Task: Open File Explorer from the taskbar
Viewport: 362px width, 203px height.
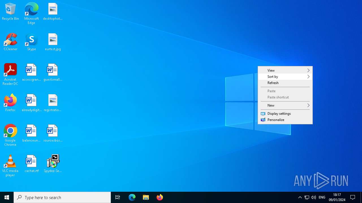Action: [146, 197]
